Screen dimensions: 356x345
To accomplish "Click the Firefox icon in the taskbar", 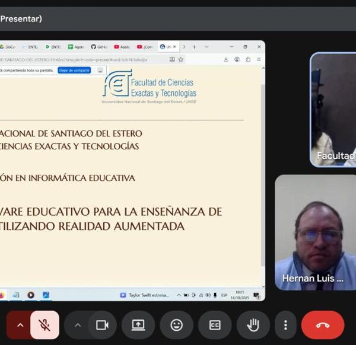I will tap(2, 295).
